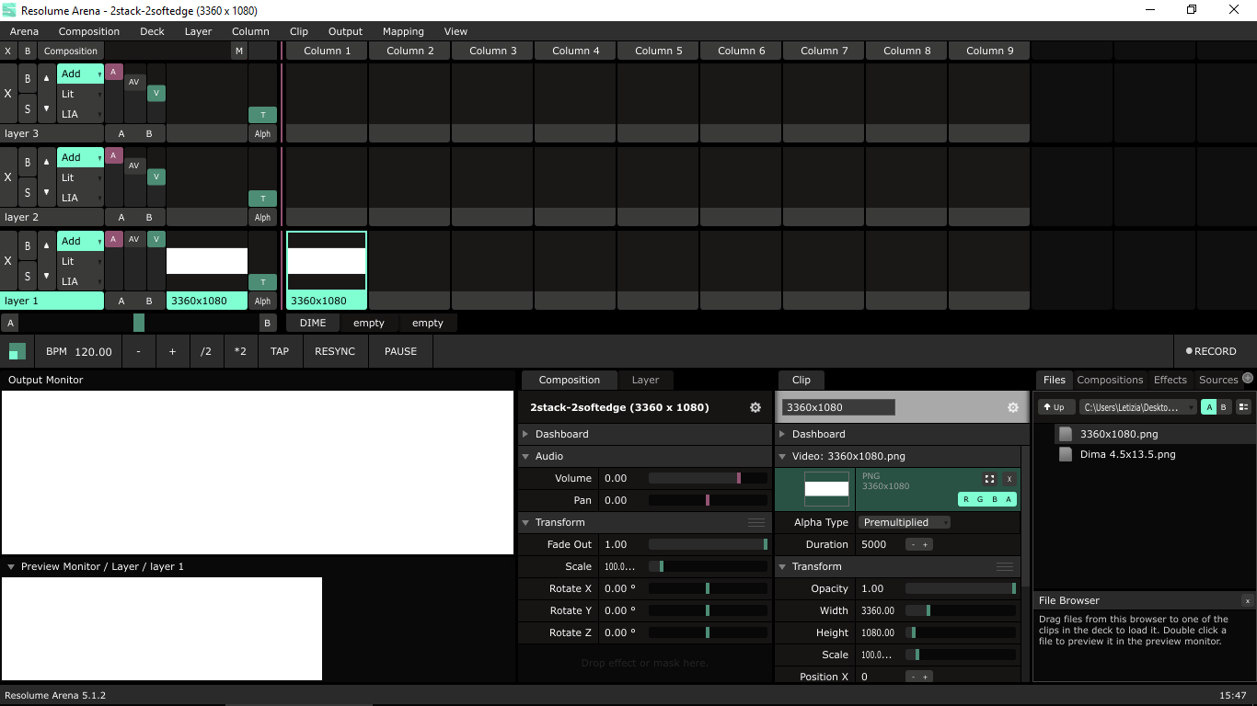This screenshot has width=1257, height=706.
Task: Close the File Browser help box
Action: (1247, 601)
